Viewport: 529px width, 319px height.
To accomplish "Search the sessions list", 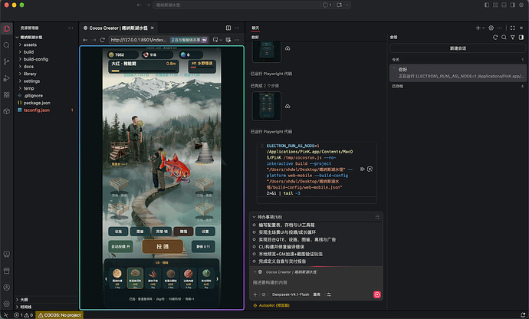I will 504,38.
